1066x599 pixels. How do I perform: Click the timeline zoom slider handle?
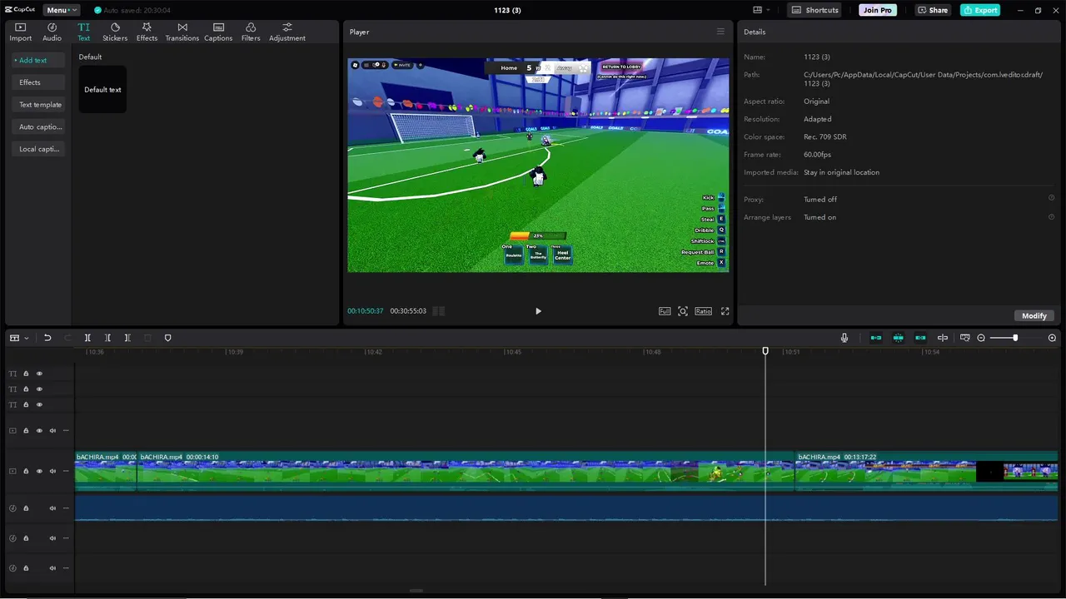click(1015, 338)
